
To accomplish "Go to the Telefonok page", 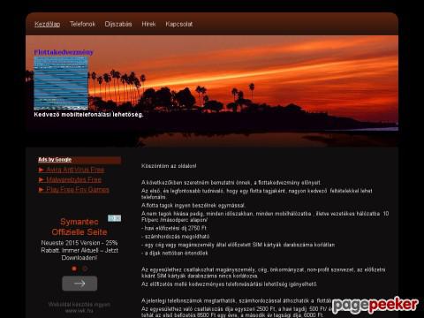I will 83,24.
